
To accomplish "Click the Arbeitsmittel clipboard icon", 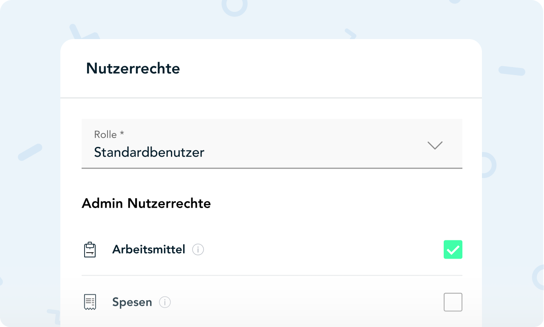I will pyautogui.click(x=90, y=250).
